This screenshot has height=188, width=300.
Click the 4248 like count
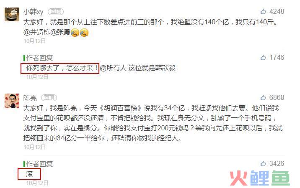point(277,11)
